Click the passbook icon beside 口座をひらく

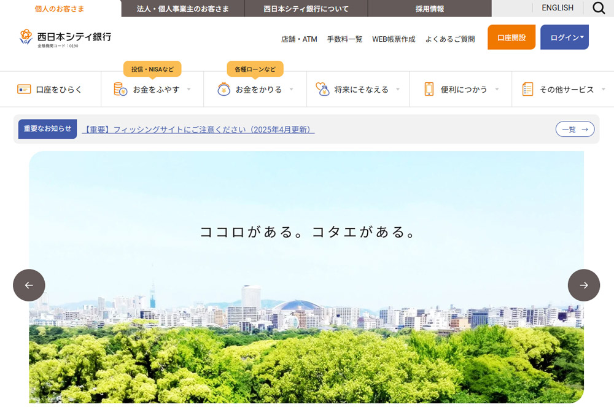pyautogui.click(x=24, y=89)
